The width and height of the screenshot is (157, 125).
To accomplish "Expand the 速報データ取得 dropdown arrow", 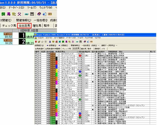I will tap(117, 45).
